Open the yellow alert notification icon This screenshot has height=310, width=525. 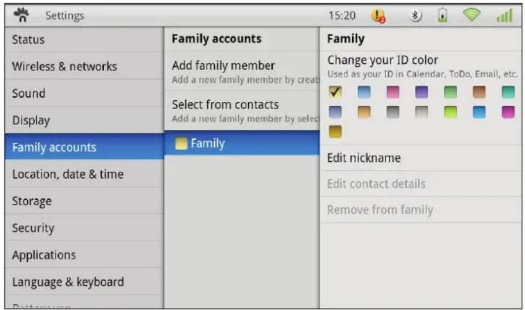click(x=378, y=16)
